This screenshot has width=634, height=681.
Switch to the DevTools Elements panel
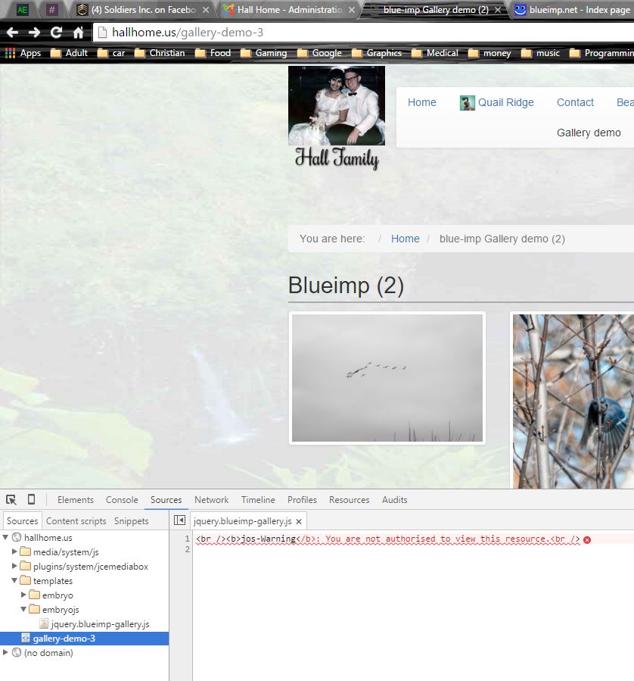[76, 500]
